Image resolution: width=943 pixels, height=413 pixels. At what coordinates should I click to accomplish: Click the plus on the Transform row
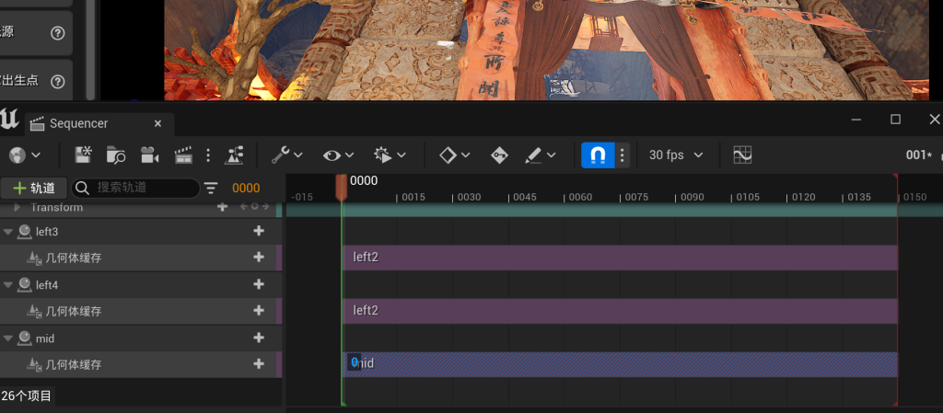(x=223, y=207)
